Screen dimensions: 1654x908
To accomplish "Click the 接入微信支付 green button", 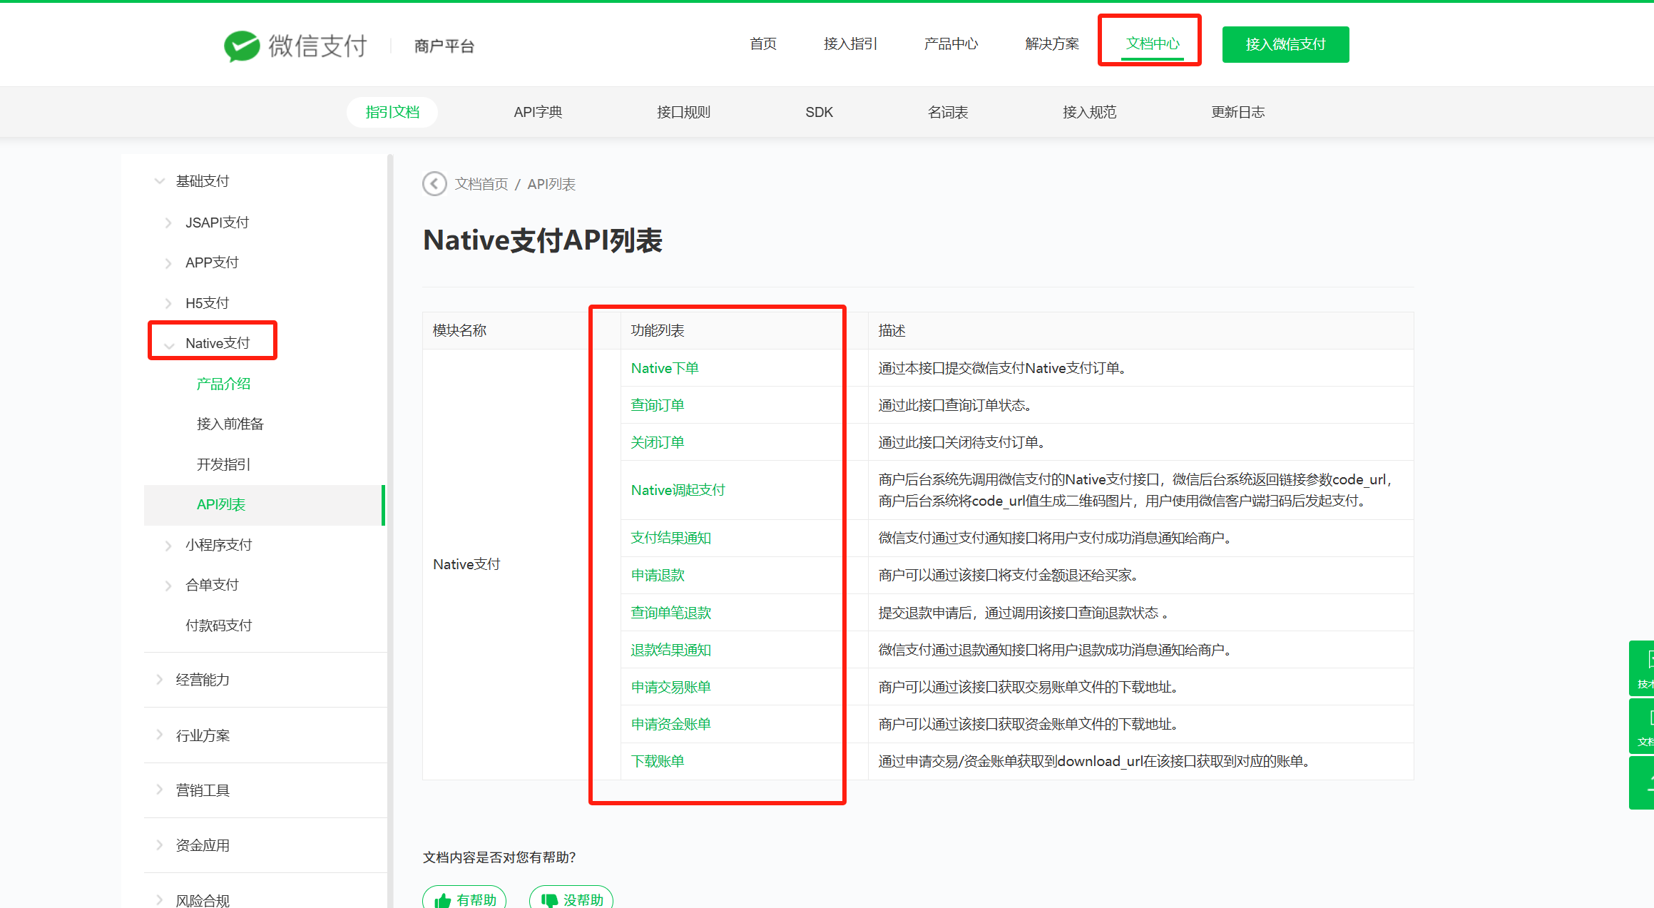I will coord(1285,44).
